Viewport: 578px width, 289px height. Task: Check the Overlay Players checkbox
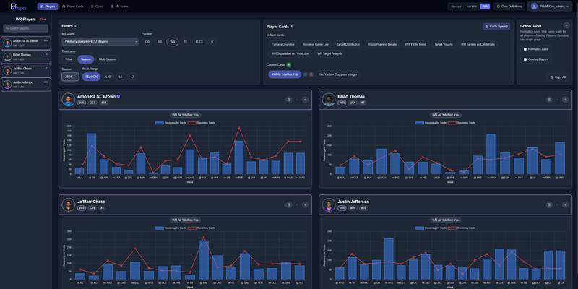(525, 59)
